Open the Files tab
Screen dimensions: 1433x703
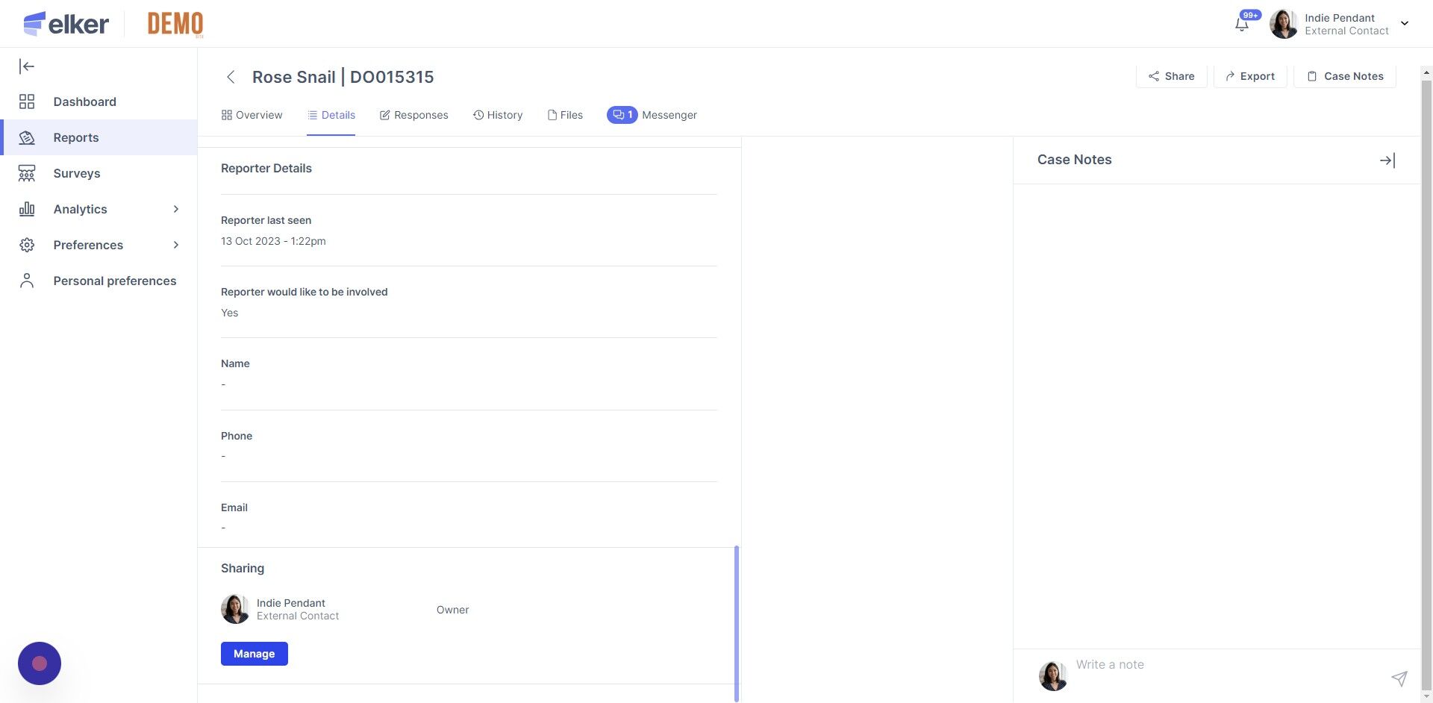coord(565,115)
